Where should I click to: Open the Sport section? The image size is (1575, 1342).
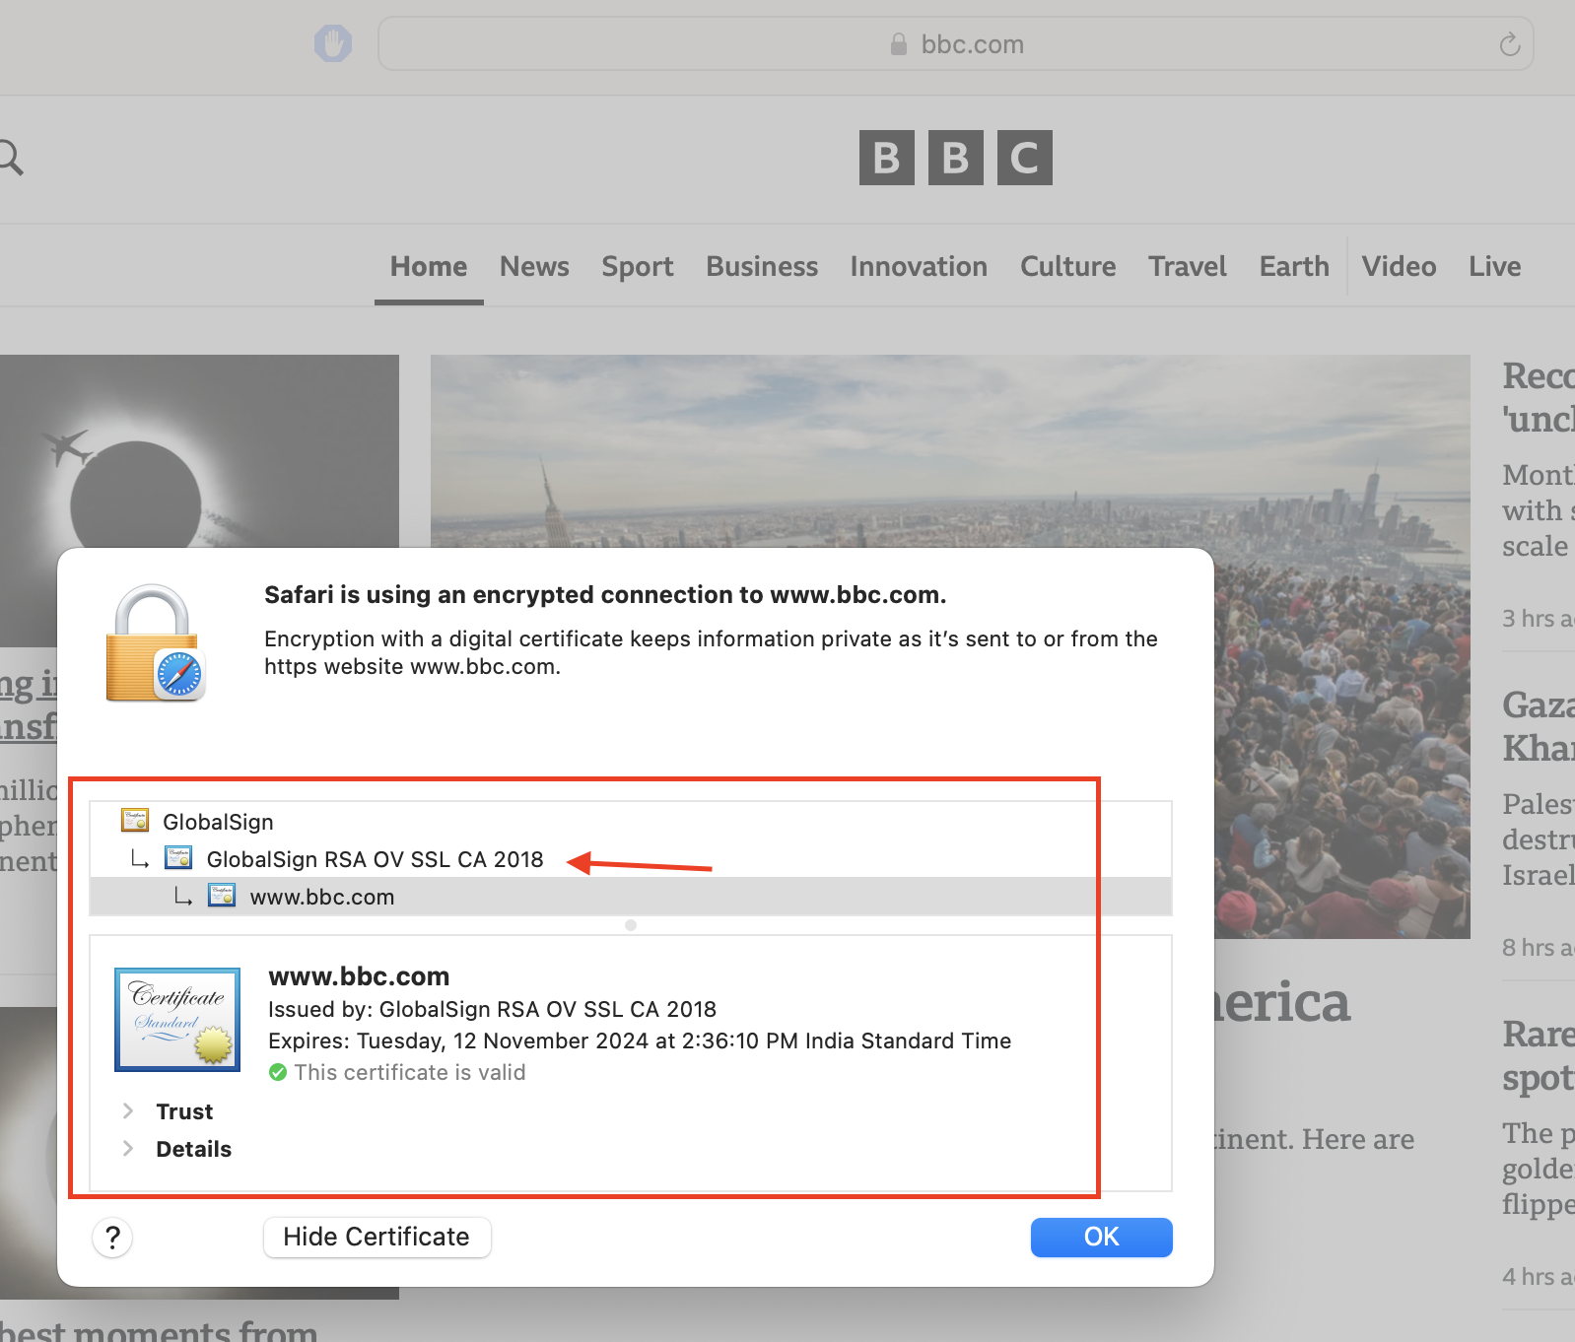(x=638, y=267)
